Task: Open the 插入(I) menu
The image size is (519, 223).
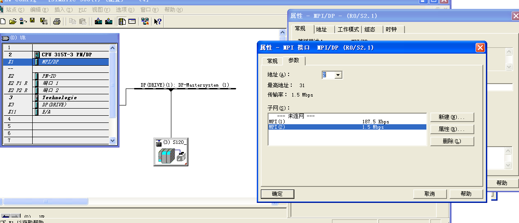Action: (63, 10)
